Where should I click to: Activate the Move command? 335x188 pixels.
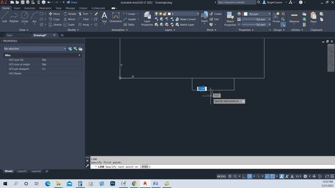tap(54, 14)
